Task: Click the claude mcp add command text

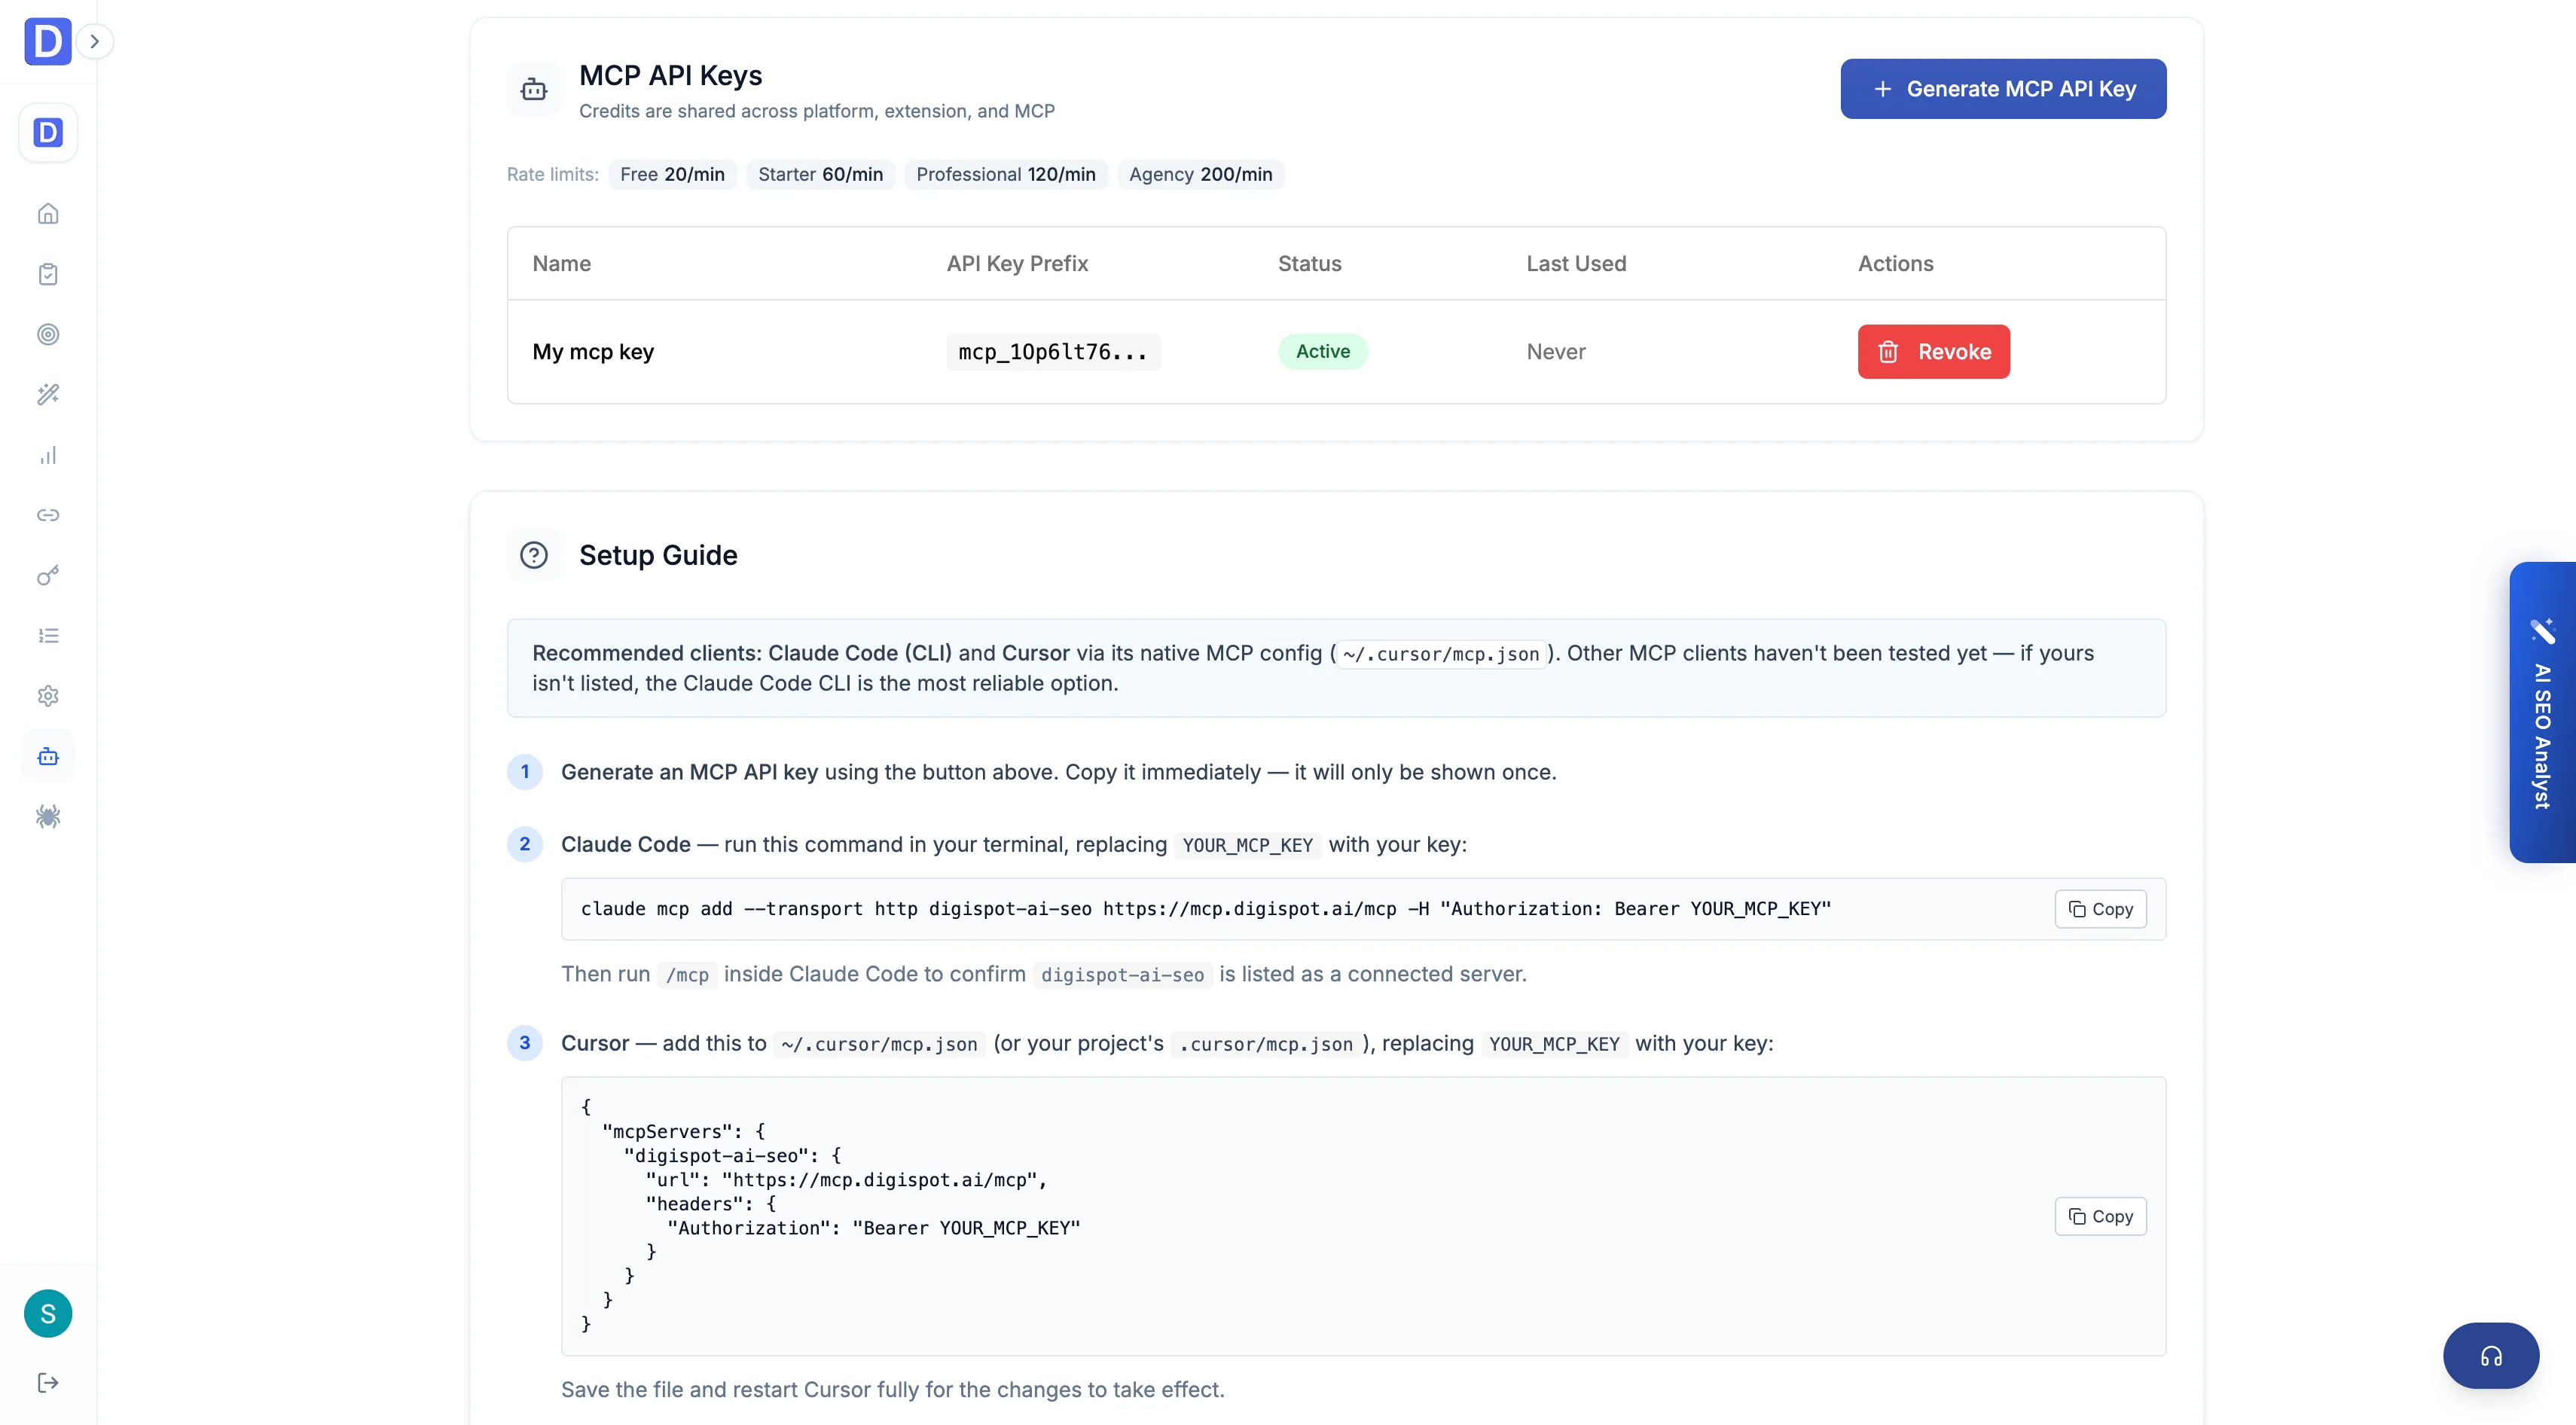Action: tap(1205, 909)
